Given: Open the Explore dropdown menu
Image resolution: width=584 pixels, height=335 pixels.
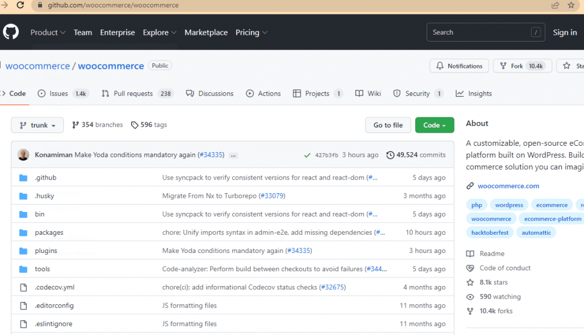Looking at the screenshot, I should pos(160,32).
